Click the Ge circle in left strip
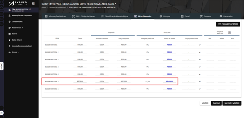This screenshot has width=244, height=118. (2, 24)
